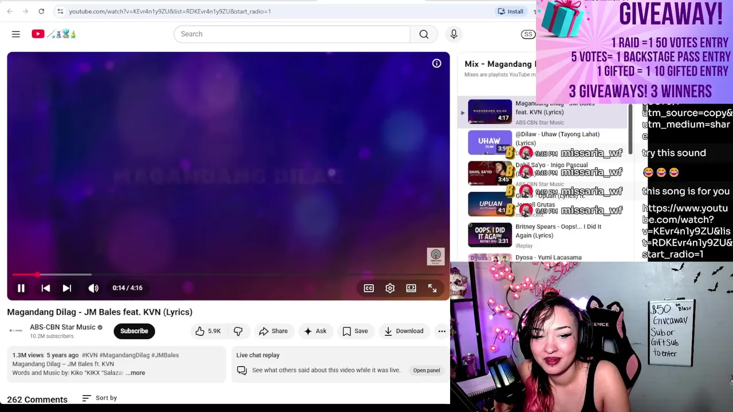The image size is (733, 412).
Task: Click the magnifier search button
Action: (424, 34)
